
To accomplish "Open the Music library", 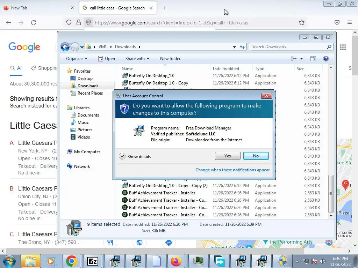I will click(x=80, y=122).
